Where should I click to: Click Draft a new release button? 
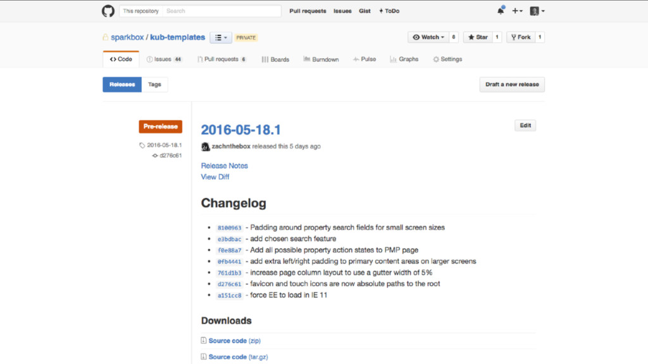(511, 85)
